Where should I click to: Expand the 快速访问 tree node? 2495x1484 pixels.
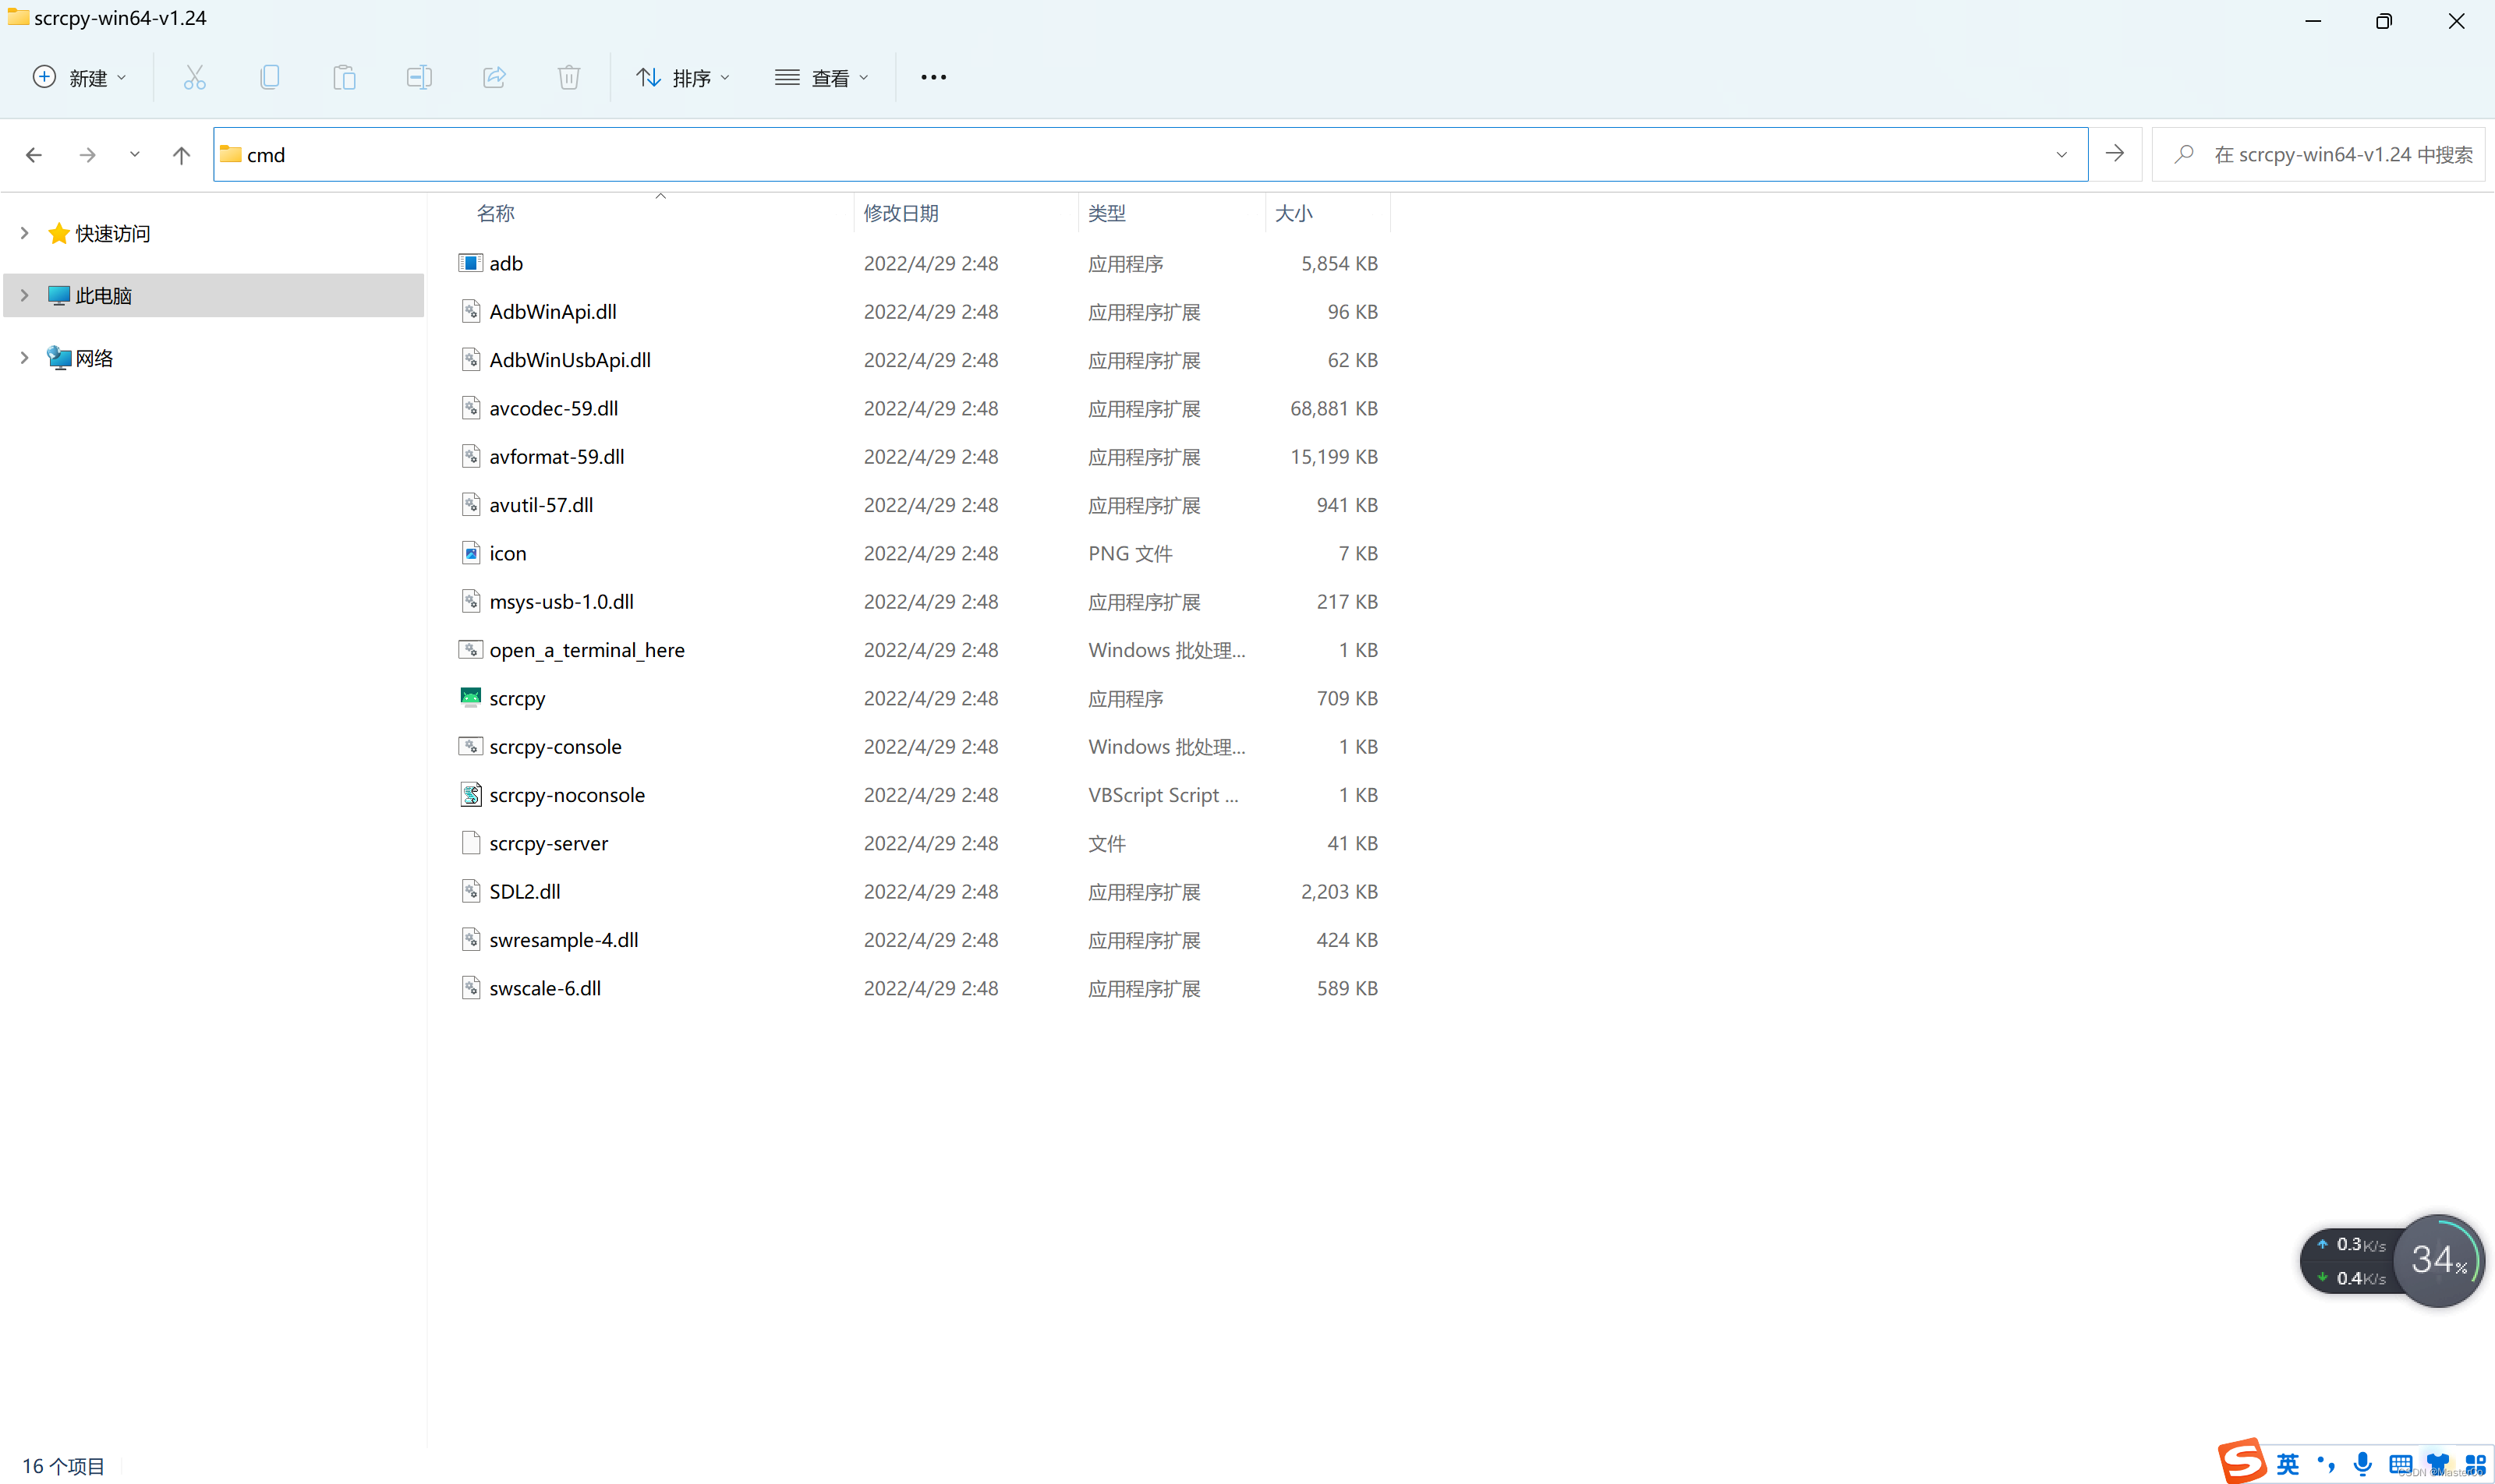(25, 233)
